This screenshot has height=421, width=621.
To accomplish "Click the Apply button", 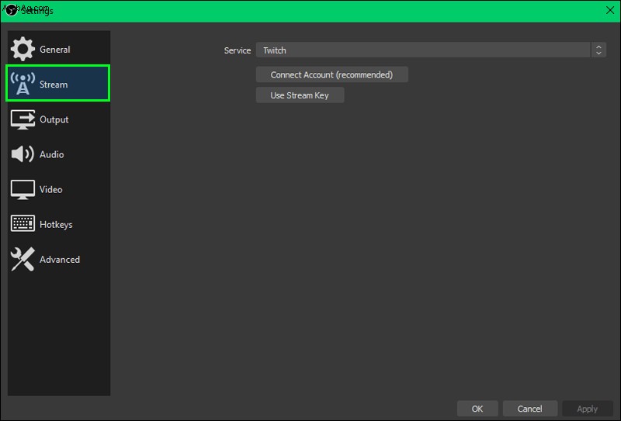I will [588, 409].
